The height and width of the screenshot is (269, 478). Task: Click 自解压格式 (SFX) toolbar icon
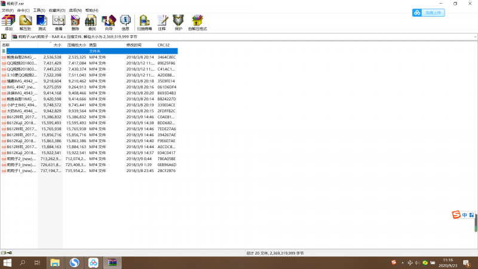click(198, 23)
